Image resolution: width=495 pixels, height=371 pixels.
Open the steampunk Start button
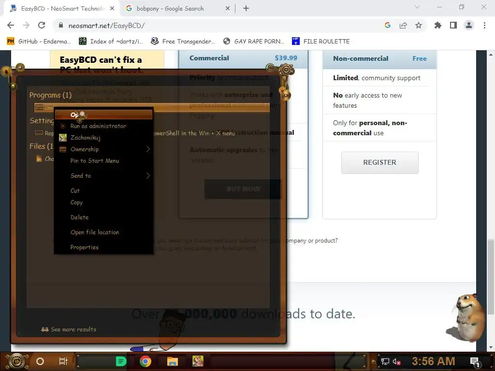16,361
